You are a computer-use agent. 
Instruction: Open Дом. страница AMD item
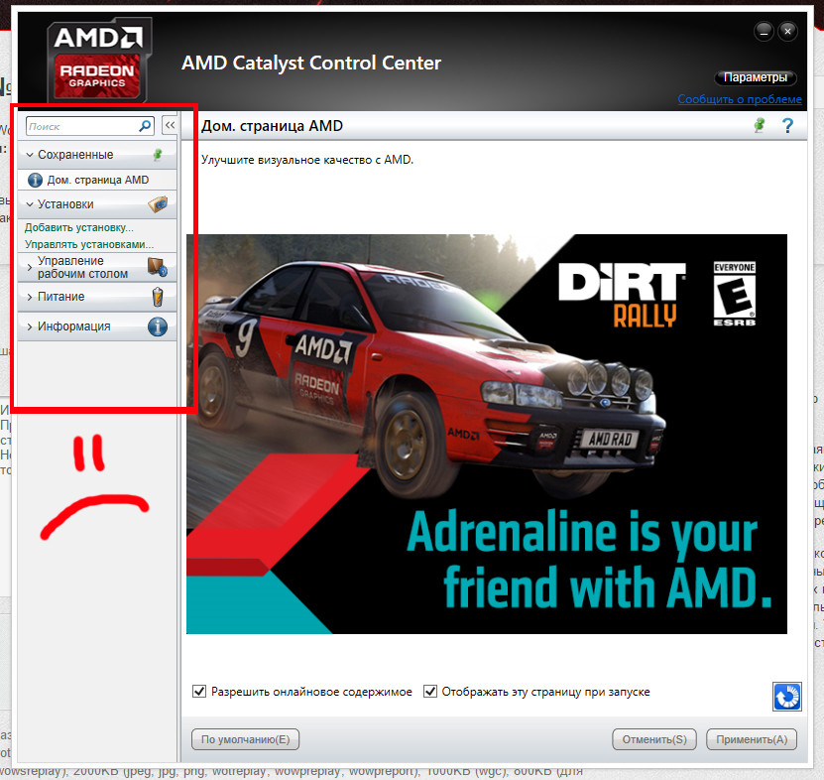click(x=97, y=180)
